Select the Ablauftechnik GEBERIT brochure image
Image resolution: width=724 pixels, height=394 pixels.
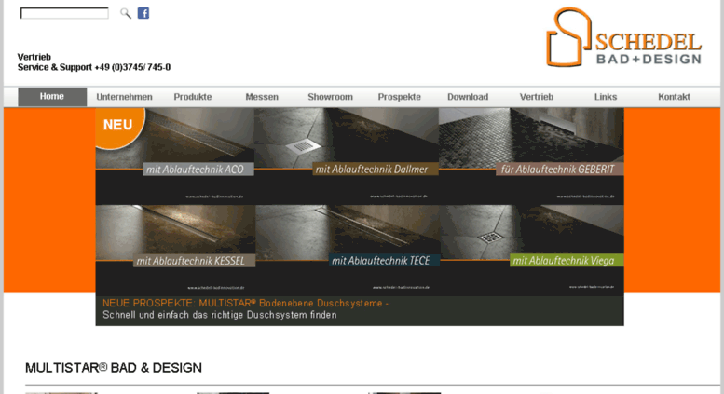tap(531, 156)
